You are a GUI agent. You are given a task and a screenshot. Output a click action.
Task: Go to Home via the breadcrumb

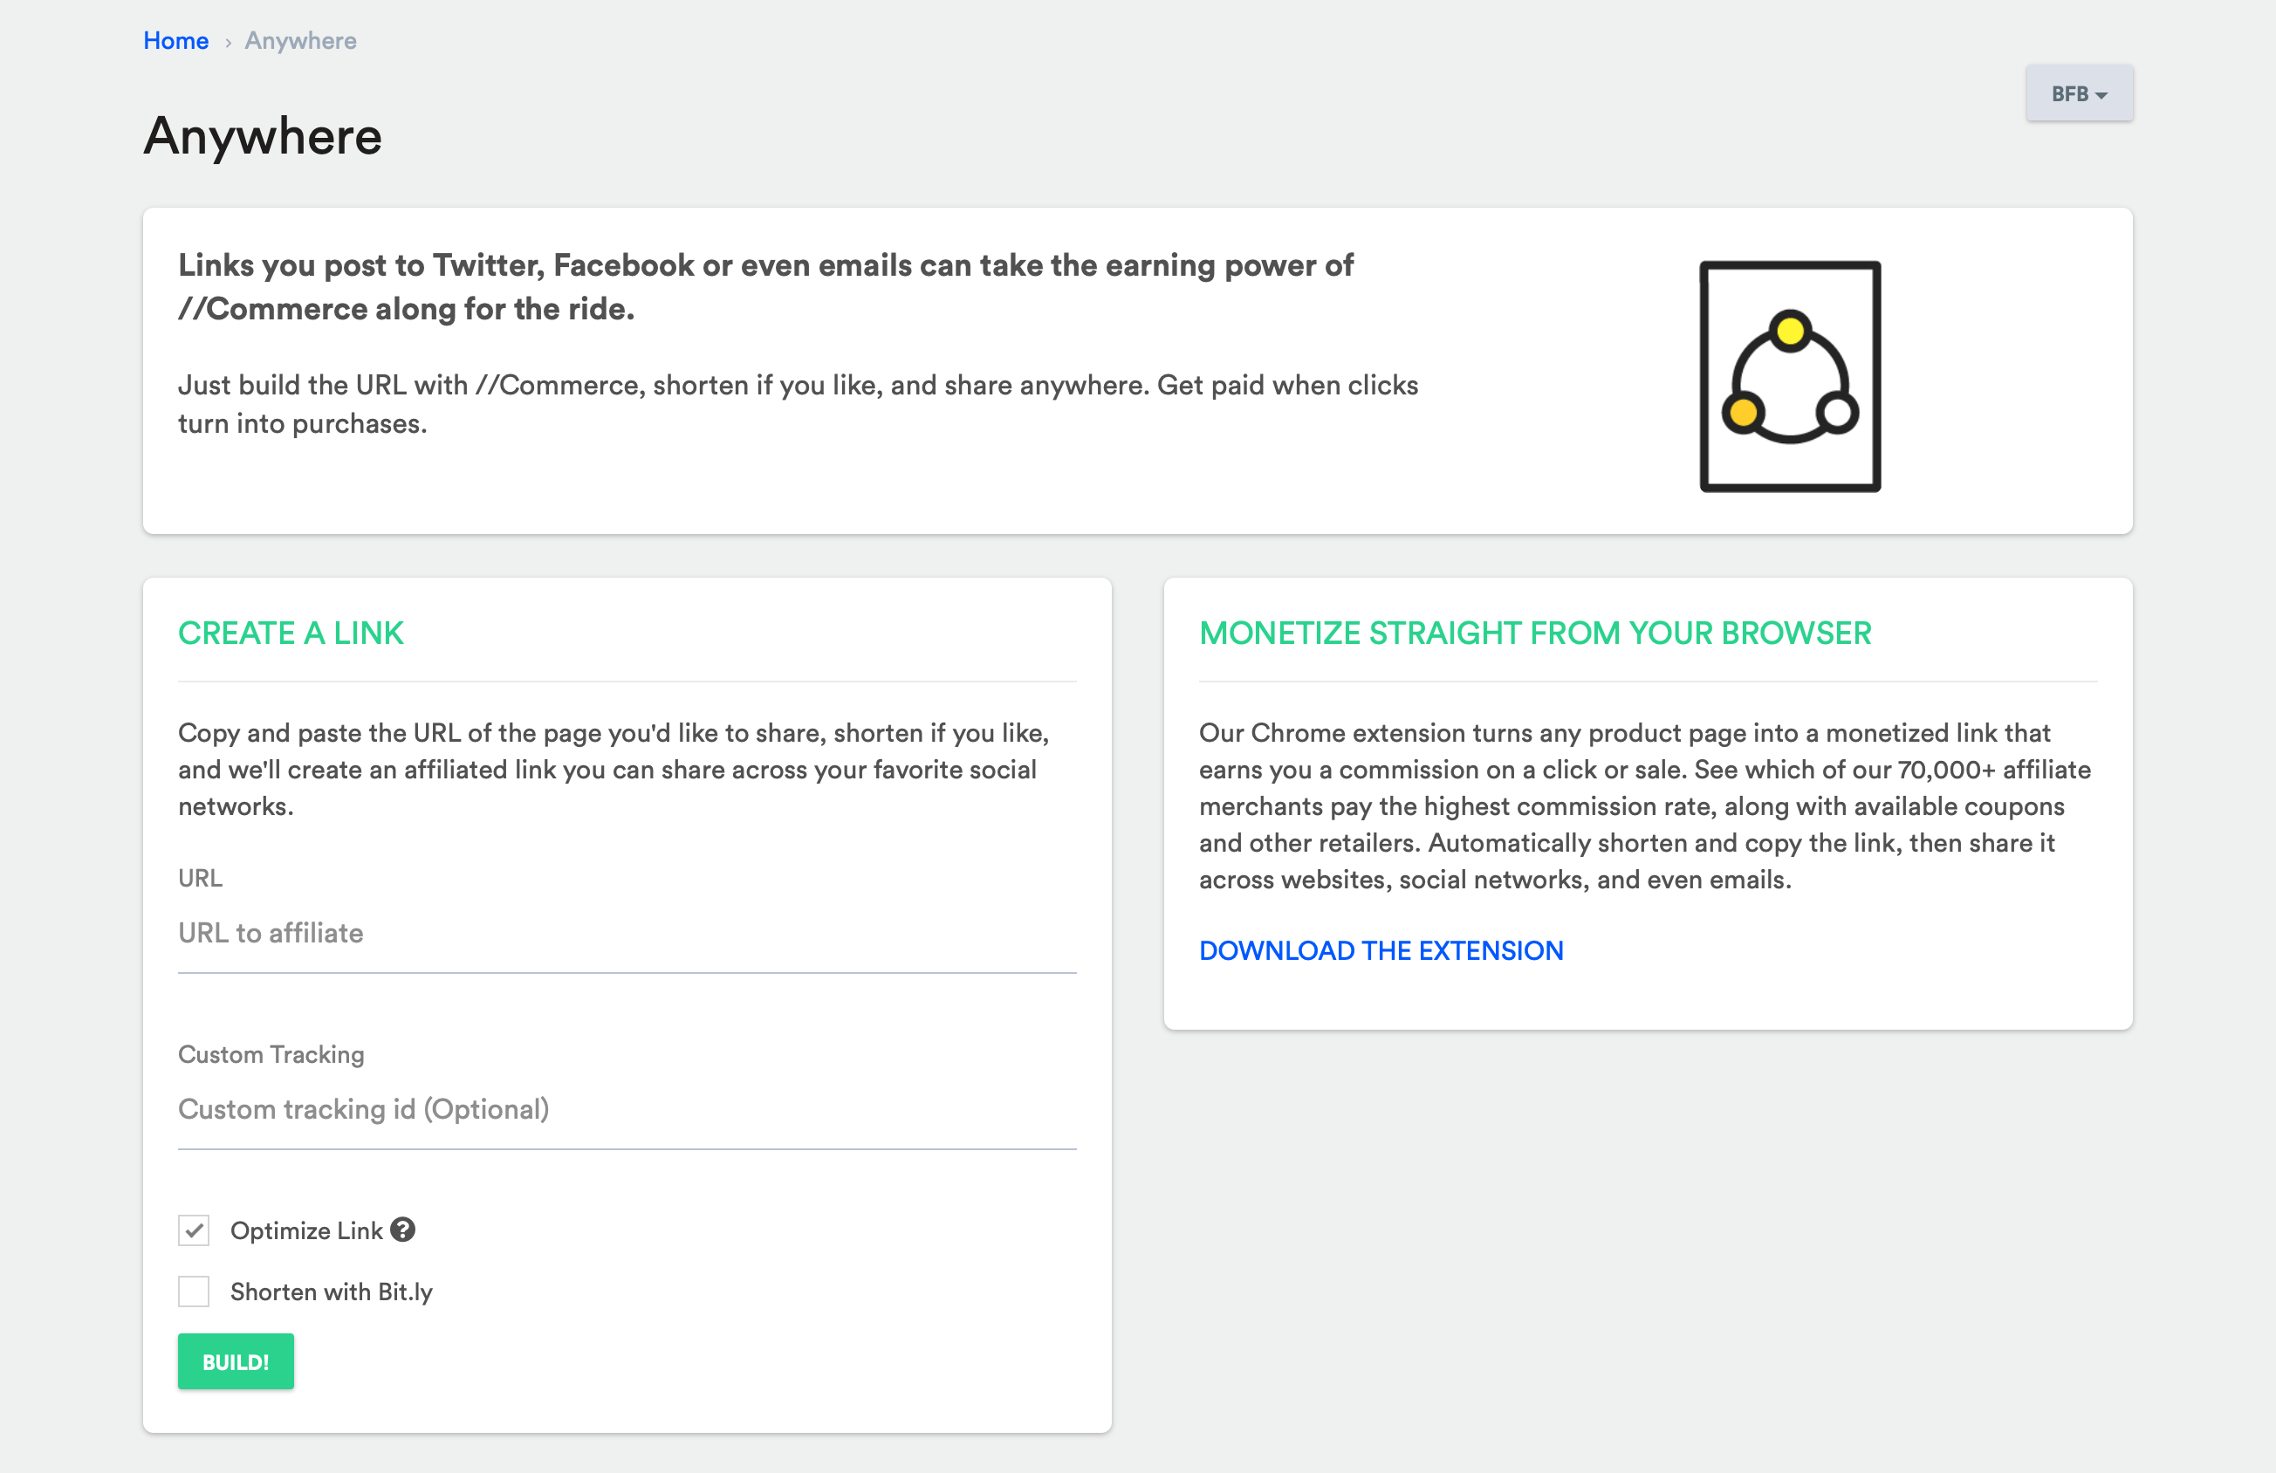pyautogui.click(x=176, y=41)
